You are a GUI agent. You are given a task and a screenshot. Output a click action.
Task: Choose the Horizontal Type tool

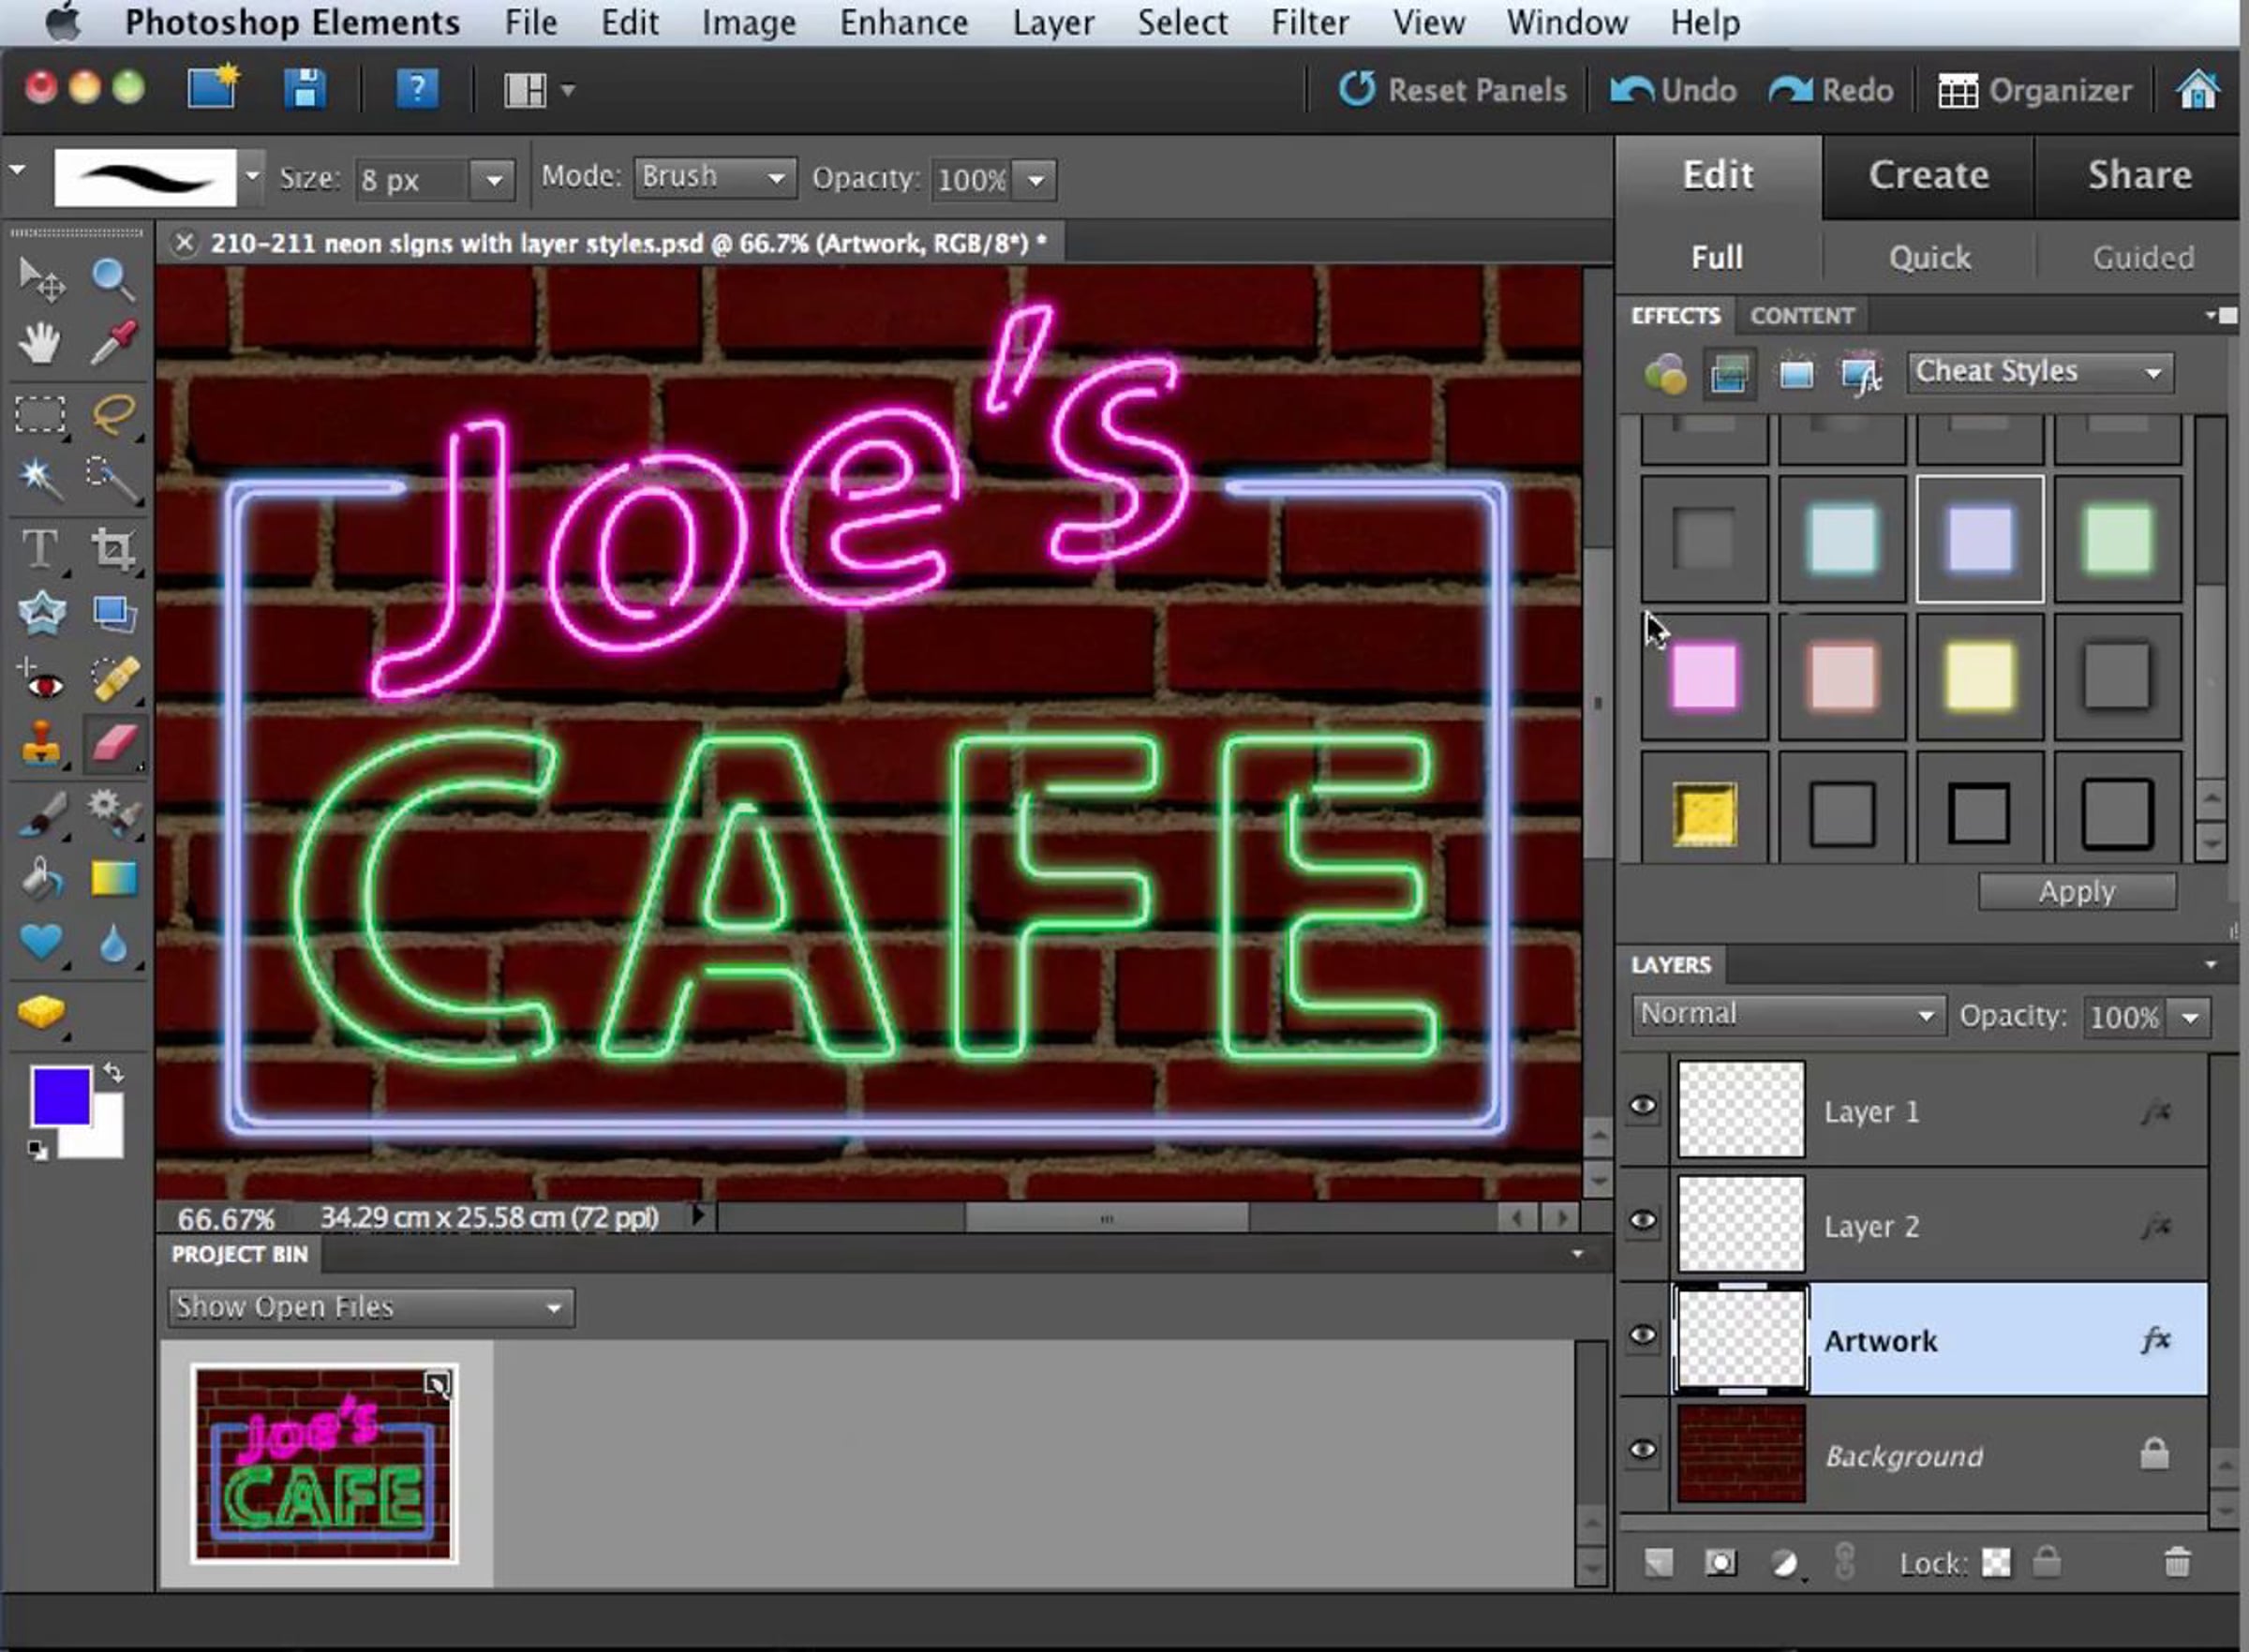click(x=40, y=548)
